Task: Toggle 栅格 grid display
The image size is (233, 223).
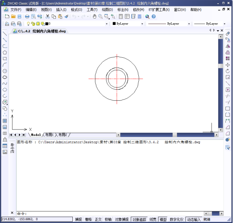Action: pos(88,219)
